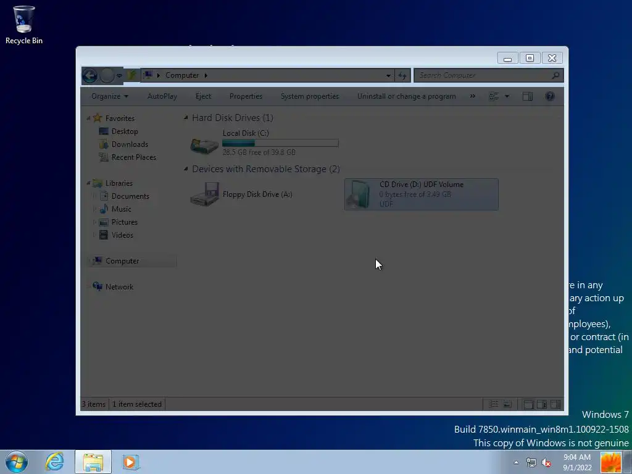Select Uninstall or change a program
This screenshot has width=632, height=474.
pyautogui.click(x=406, y=96)
